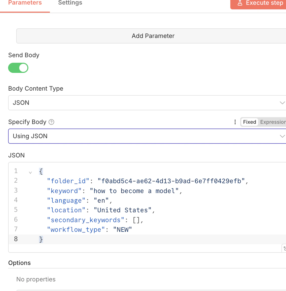Screen dimensions: 286x291
Task: Select the Fixed mode option
Action: tap(250, 122)
